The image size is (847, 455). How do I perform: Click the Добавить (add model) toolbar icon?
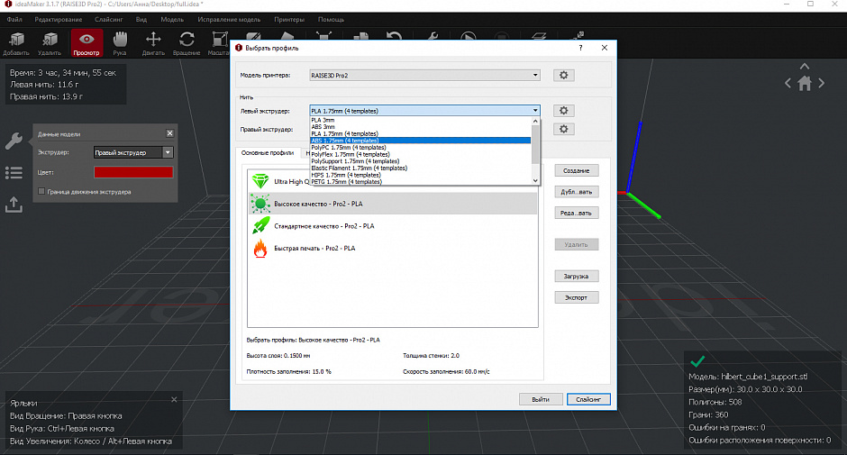[x=16, y=43]
